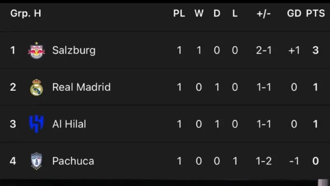This screenshot has height=186, width=330.
Task: Click the Real Madrid club crest
Action: click(36, 87)
